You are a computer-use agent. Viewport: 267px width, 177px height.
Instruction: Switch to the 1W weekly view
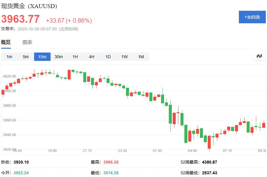pyautogui.click(x=124, y=56)
